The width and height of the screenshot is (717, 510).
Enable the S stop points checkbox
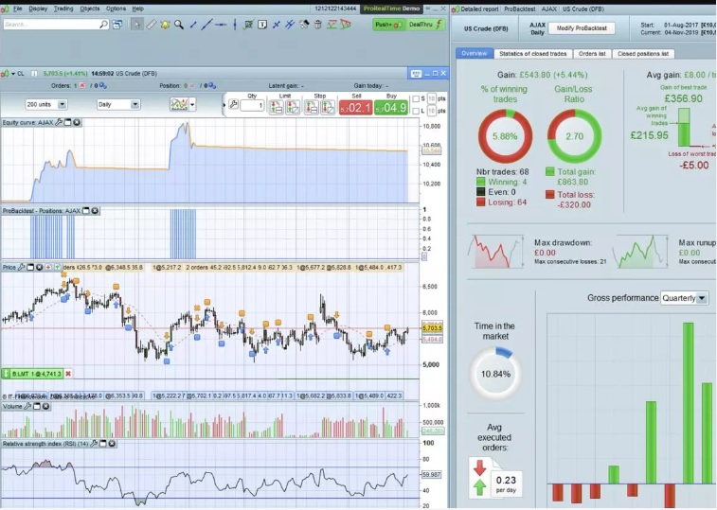418,98
